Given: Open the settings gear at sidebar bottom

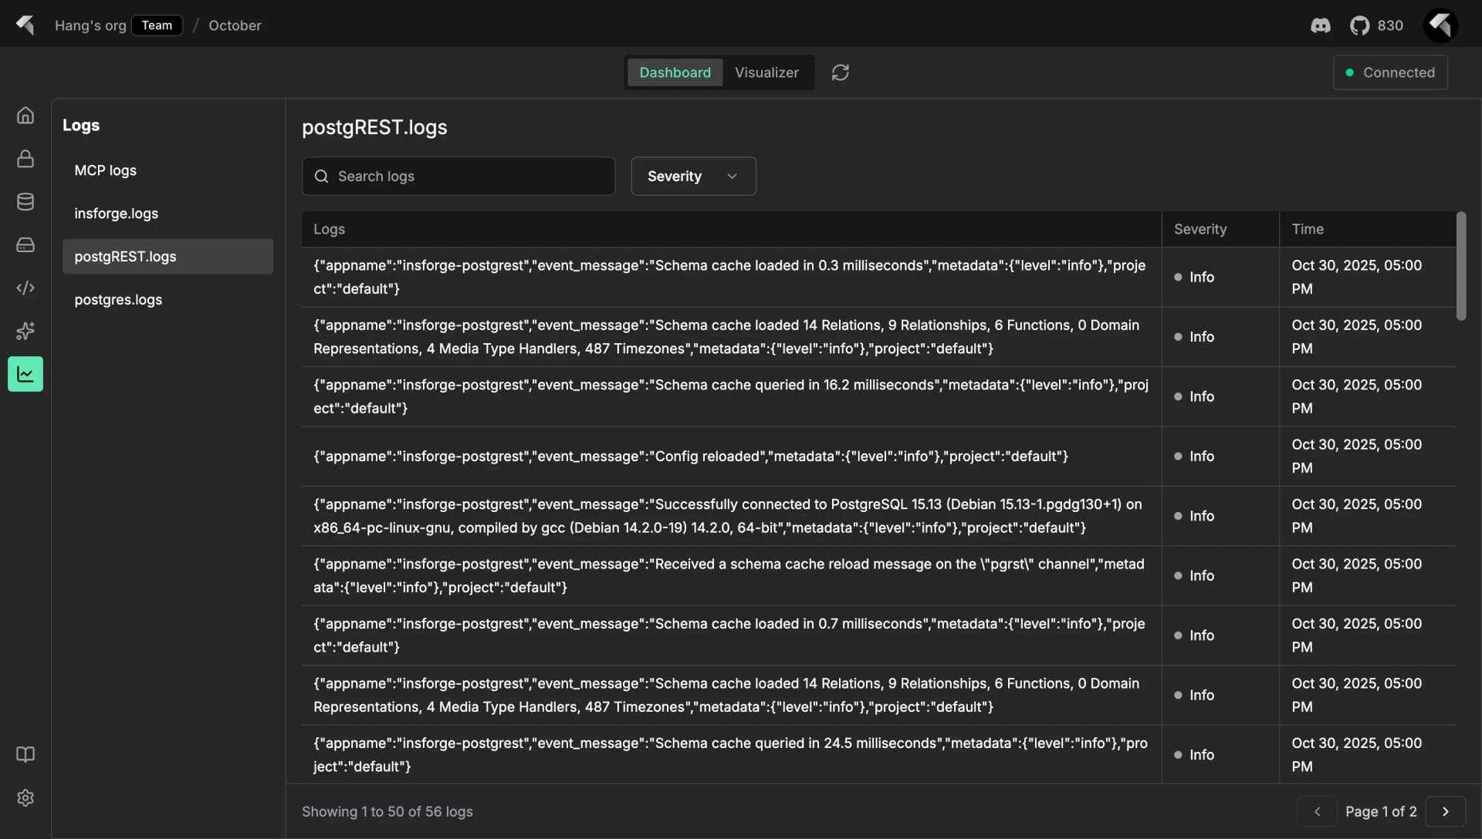Looking at the screenshot, I should (x=25, y=798).
